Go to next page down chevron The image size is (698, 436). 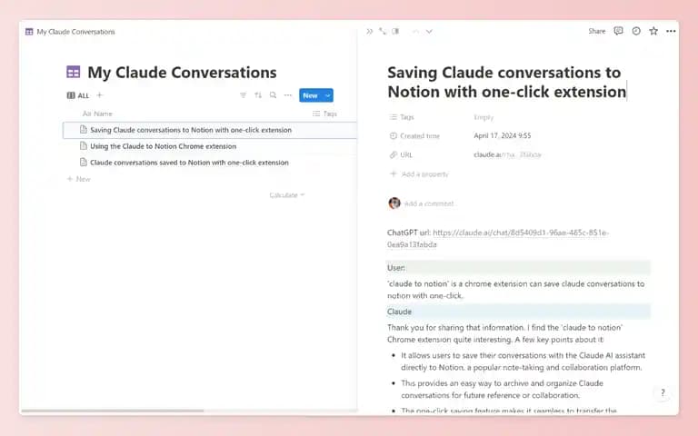[429, 31]
